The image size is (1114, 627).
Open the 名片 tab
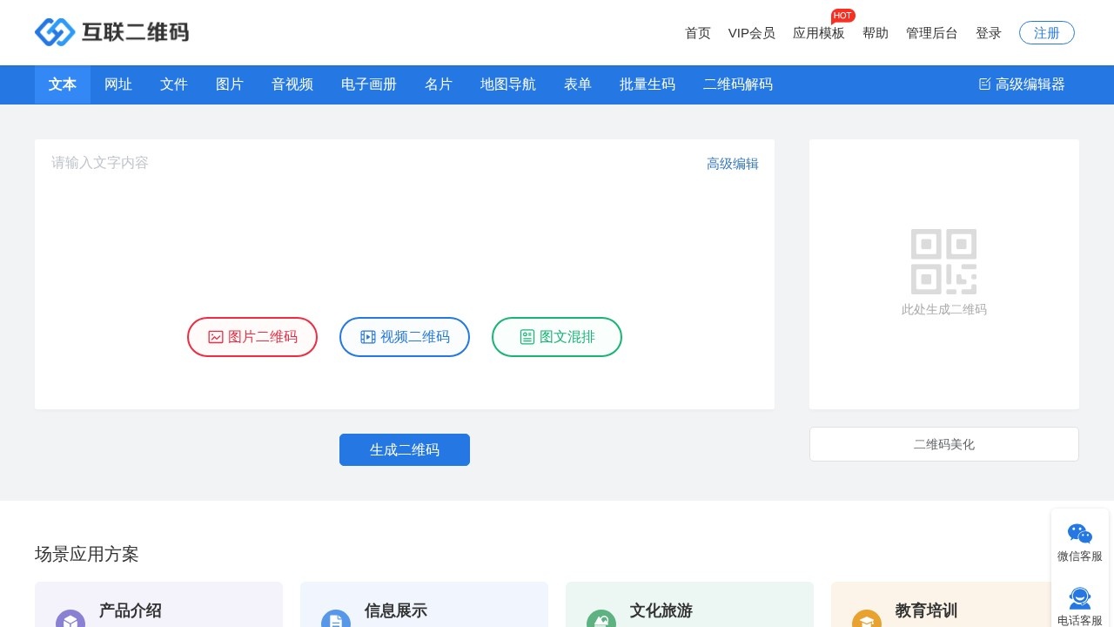(x=439, y=84)
